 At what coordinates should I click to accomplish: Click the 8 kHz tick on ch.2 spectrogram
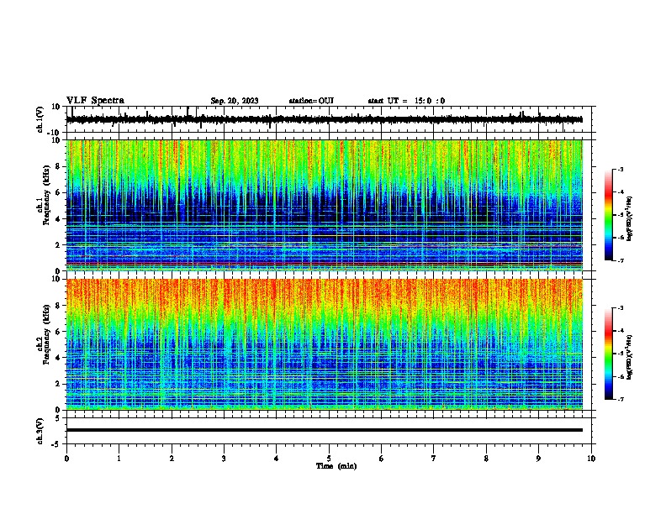point(58,306)
